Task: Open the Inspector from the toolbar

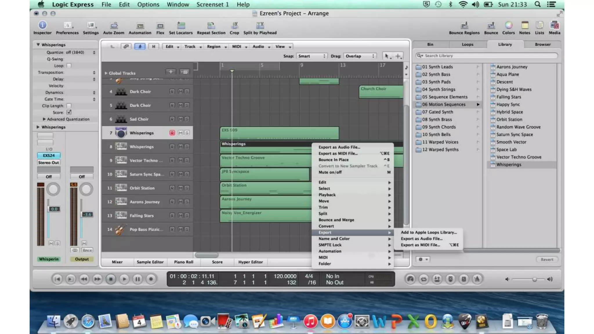Action: (42, 26)
